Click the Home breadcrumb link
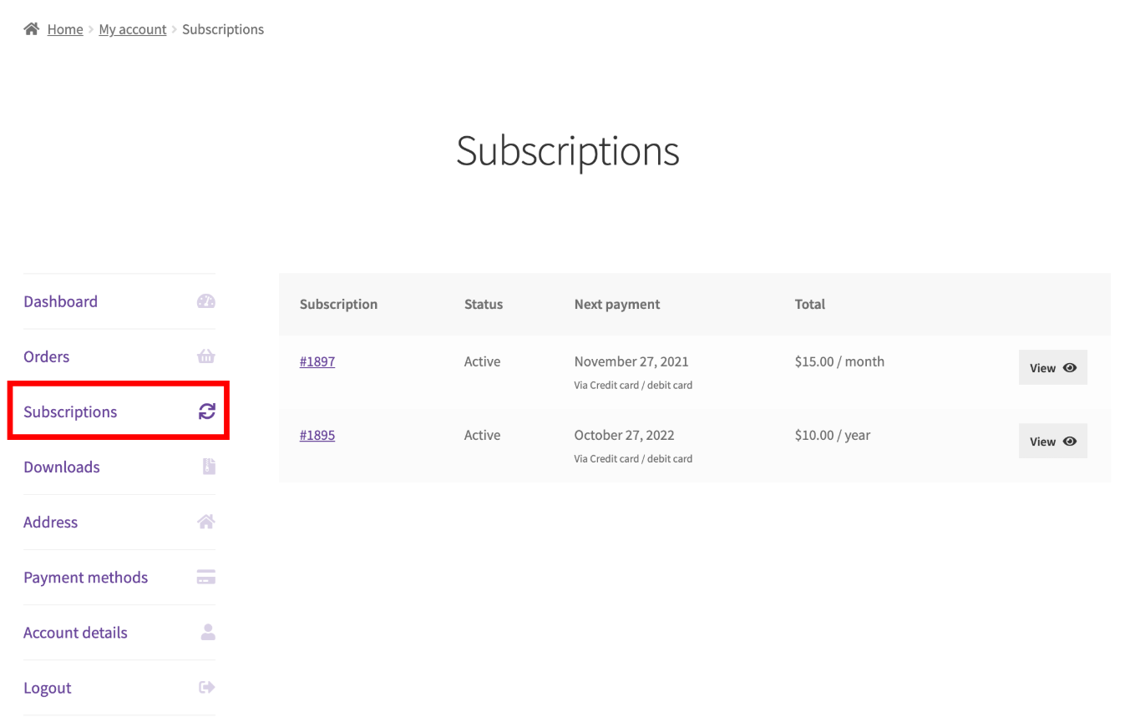The image size is (1125, 717). [65, 28]
